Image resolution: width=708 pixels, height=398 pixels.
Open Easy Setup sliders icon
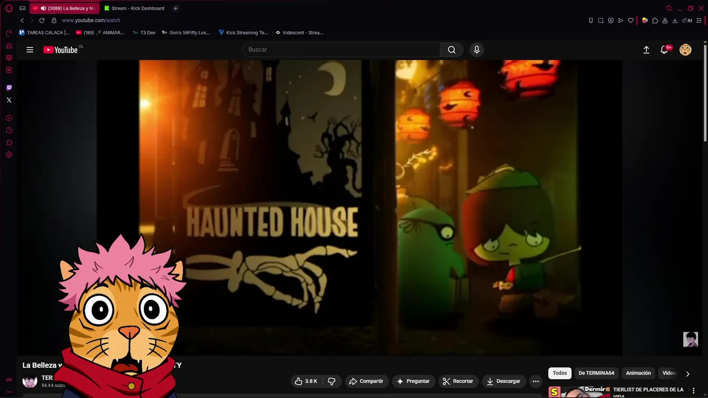(699, 20)
